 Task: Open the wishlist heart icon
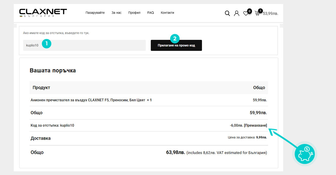click(x=246, y=13)
